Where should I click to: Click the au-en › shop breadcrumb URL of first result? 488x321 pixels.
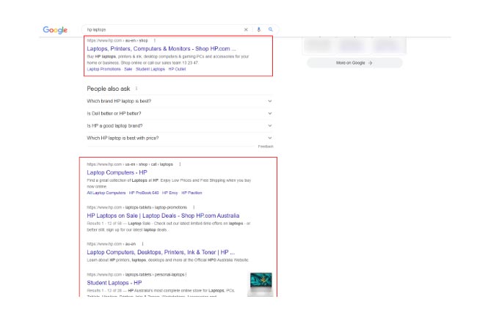(x=117, y=40)
